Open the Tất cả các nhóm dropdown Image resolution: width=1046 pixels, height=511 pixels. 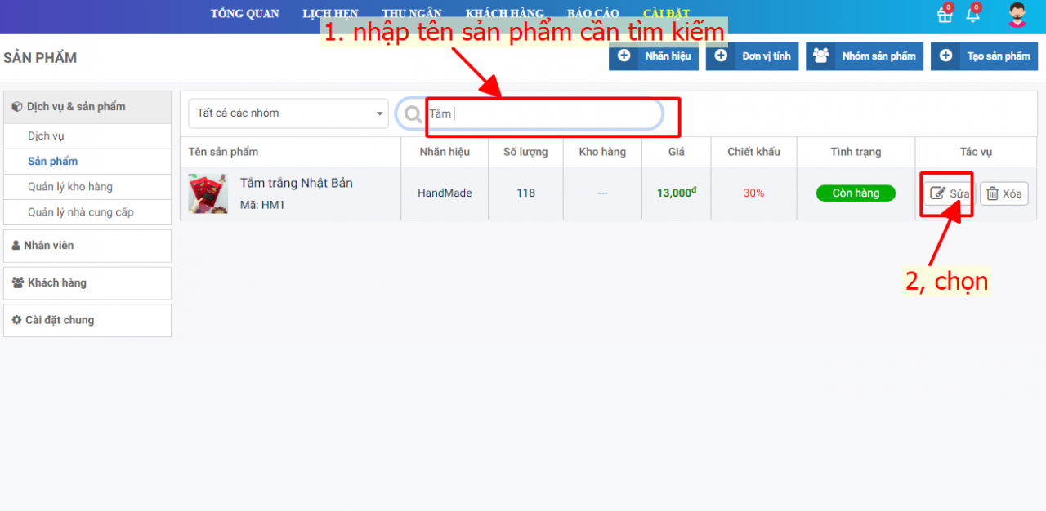(x=288, y=113)
